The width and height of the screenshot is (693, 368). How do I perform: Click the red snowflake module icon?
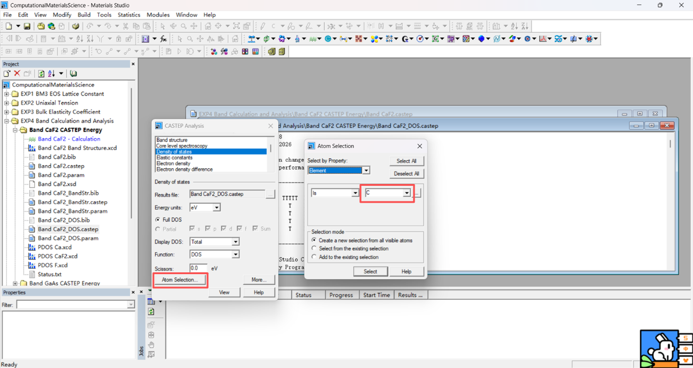pyautogui.click(x=589, y=39)
